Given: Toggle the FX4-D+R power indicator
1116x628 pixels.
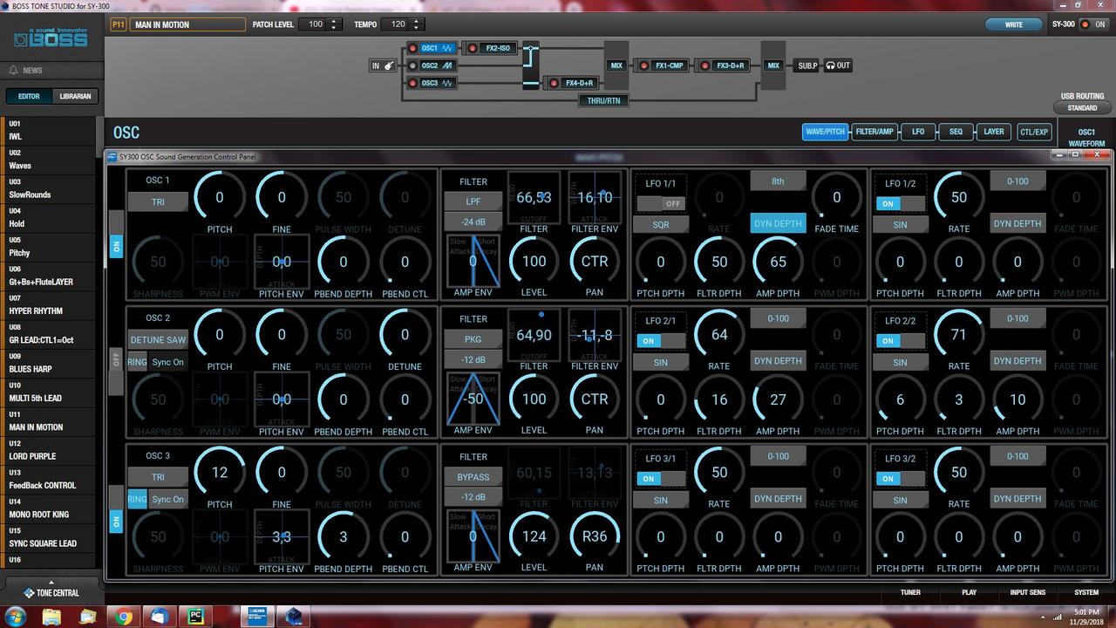Looking at the screenshot, I should (552, 84).
